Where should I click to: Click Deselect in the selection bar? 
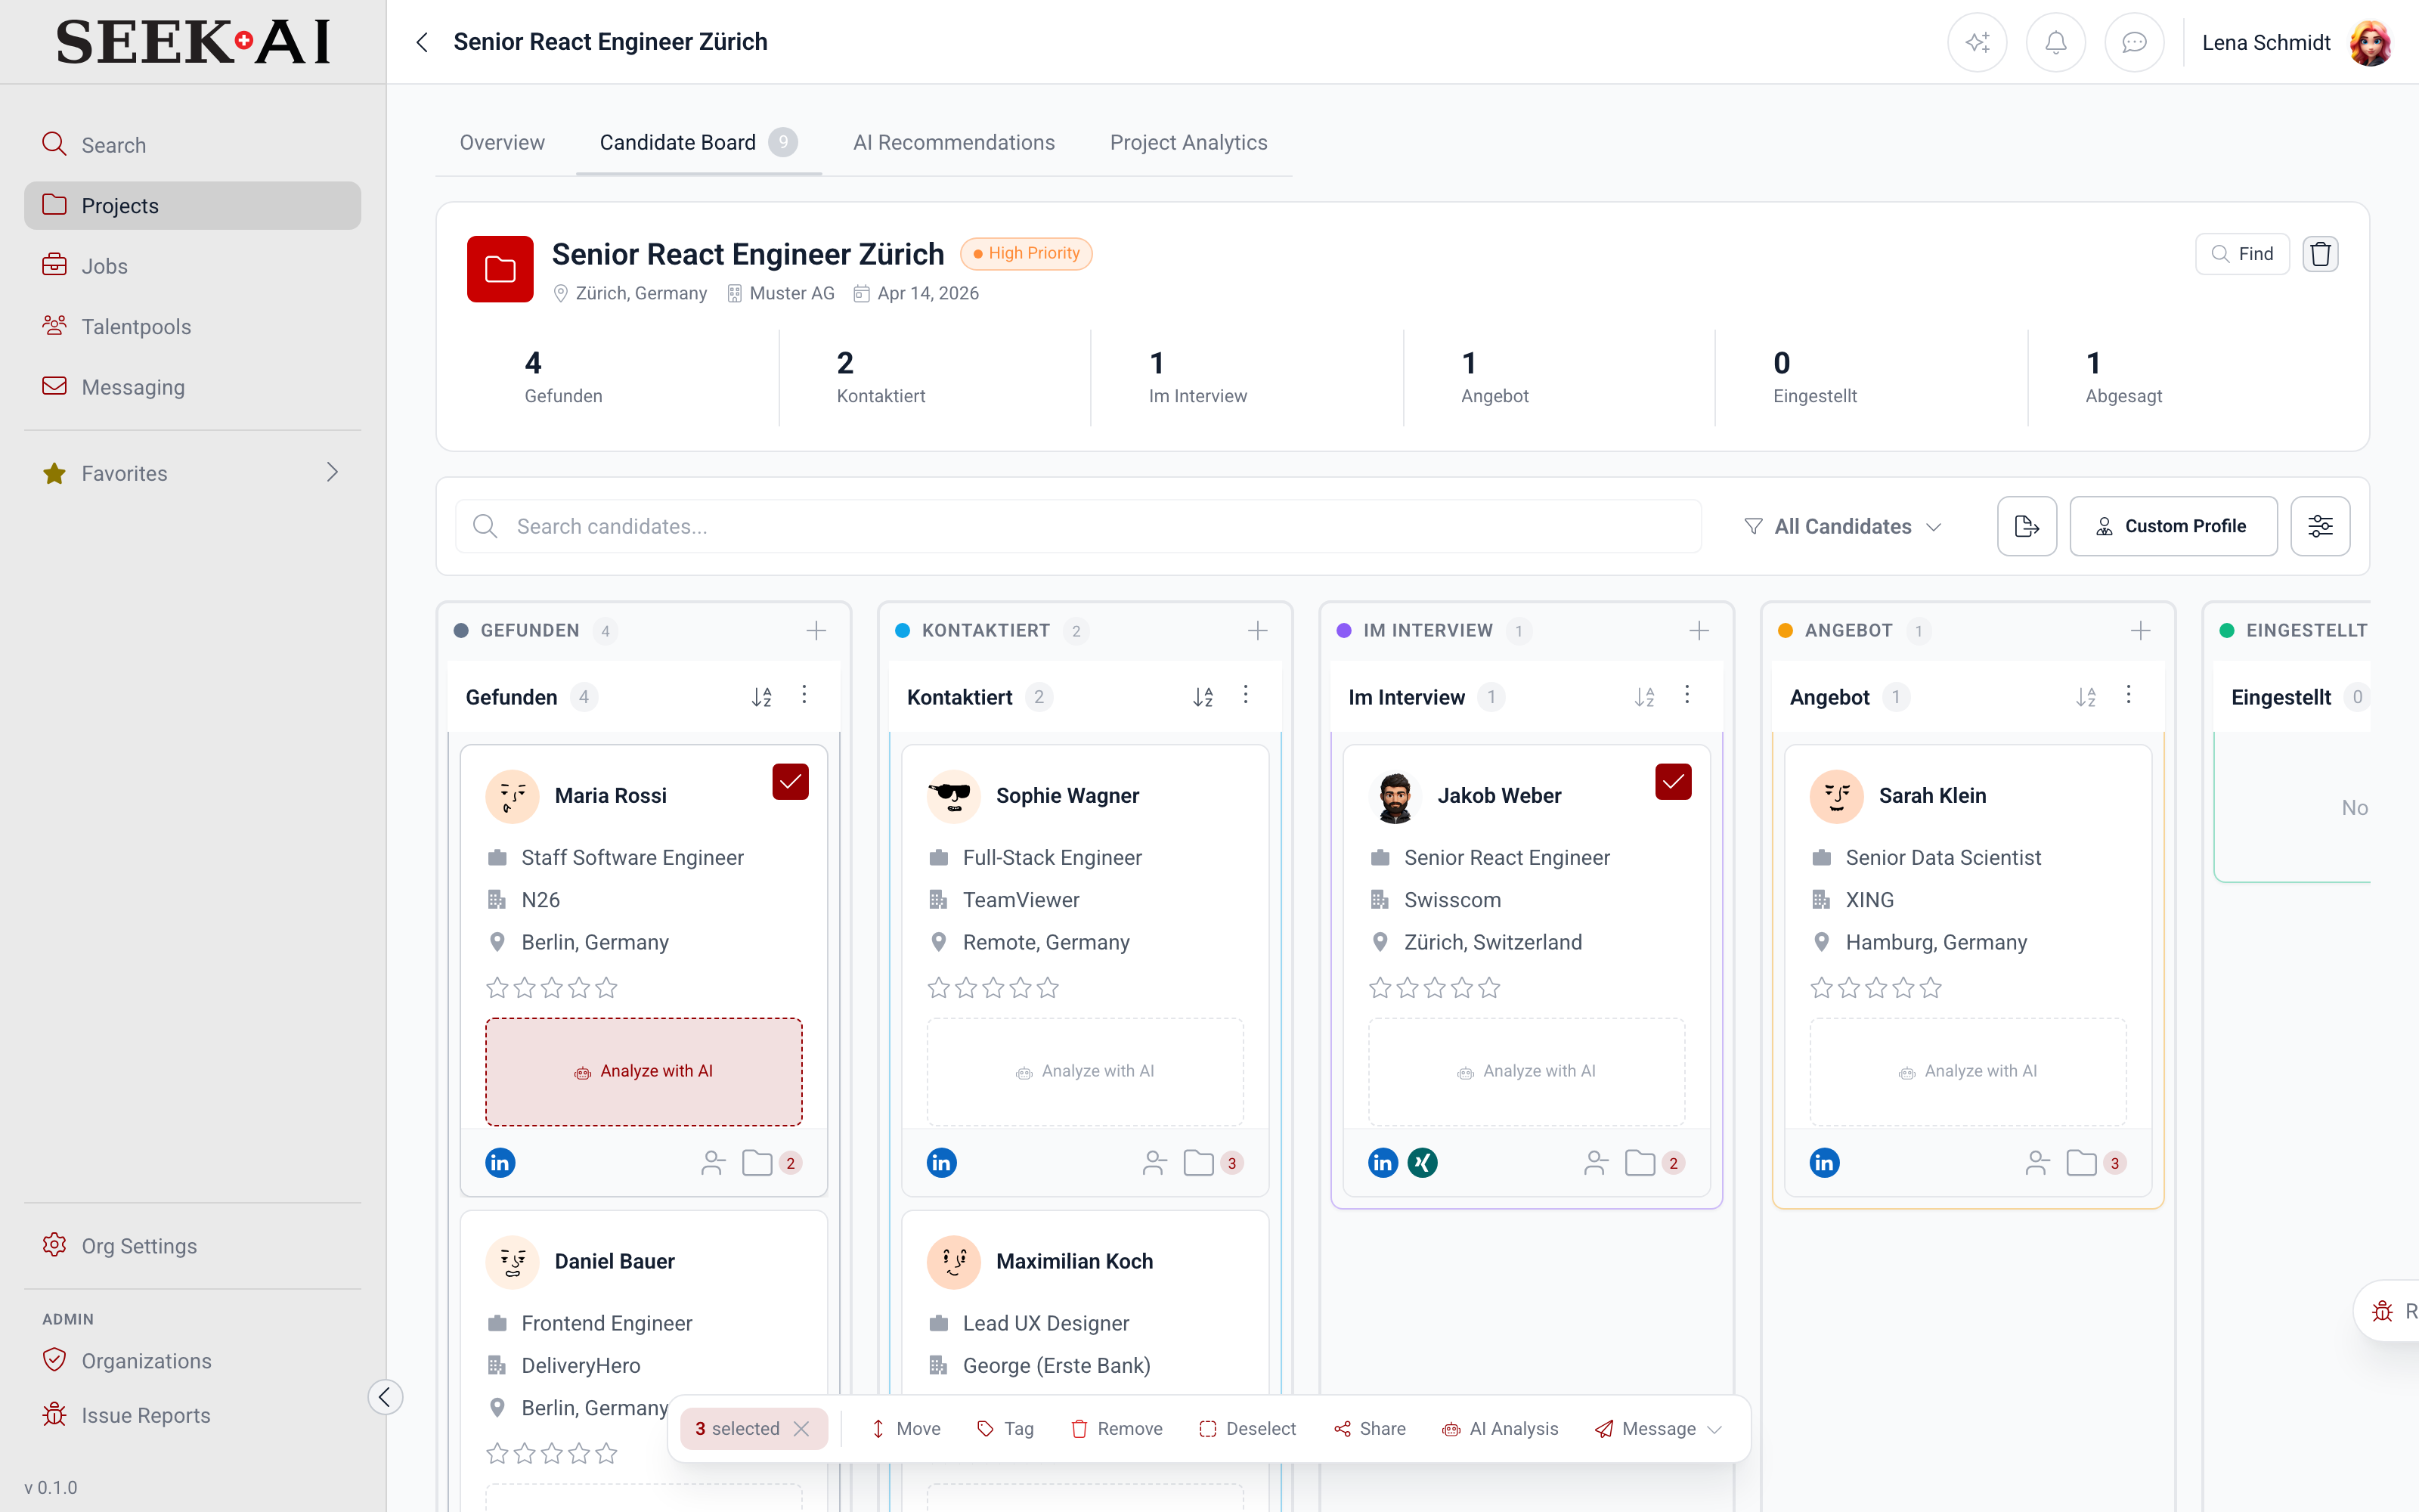(x=1247, y=1429)
